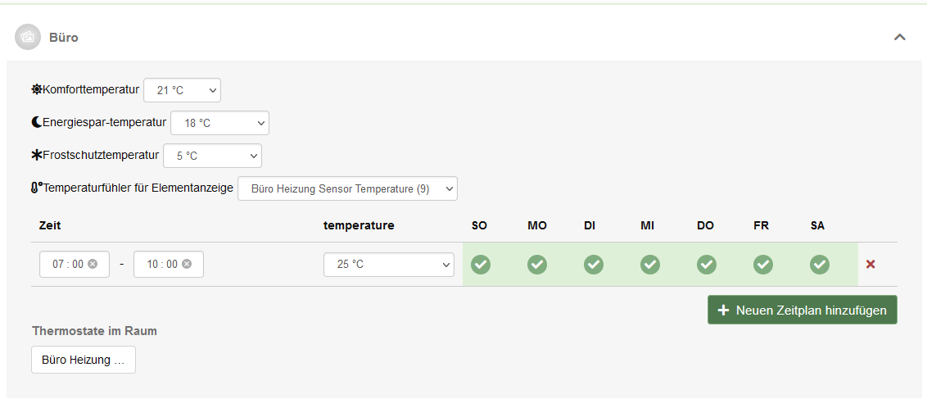Click the Frostschutz snowflake icon

pos(37,154)
